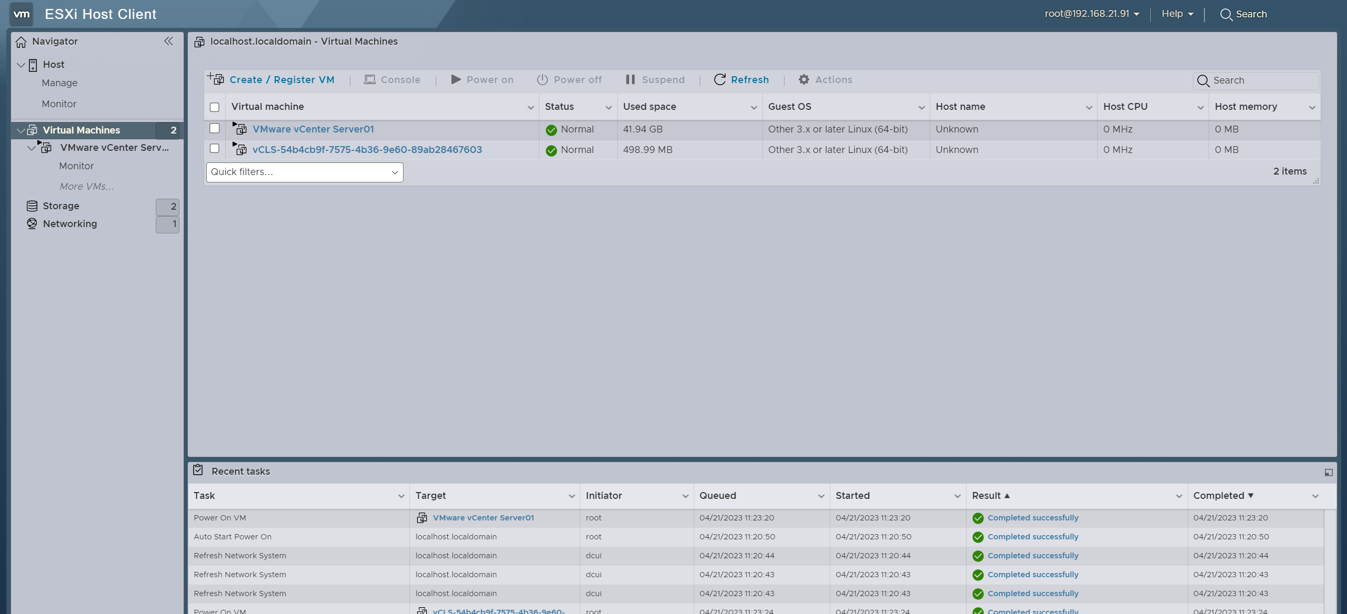The height and width of the screenshot is (614, 1347).
Task: Open Networking in the navigator
Action: click(x=70, y=224)
